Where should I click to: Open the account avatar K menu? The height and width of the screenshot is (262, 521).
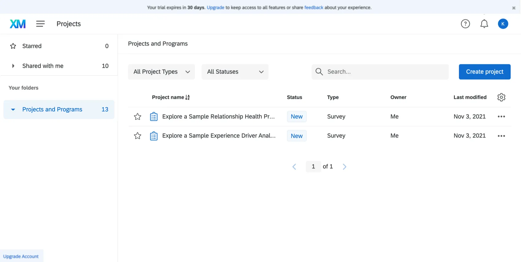coord(503,24)
